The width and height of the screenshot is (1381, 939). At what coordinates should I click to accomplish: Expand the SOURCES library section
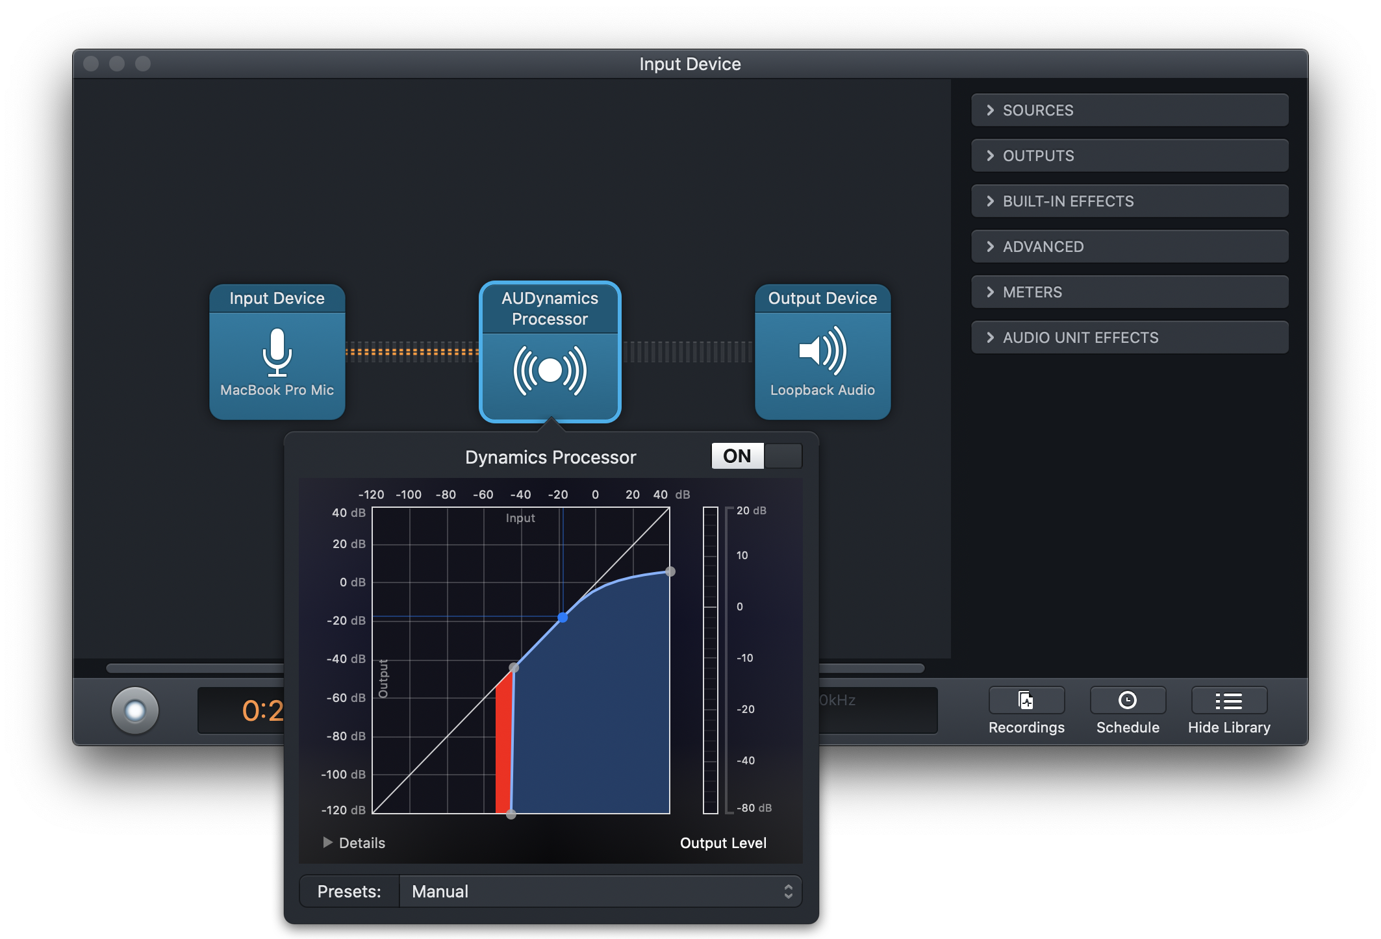[x=1129, y=110]
